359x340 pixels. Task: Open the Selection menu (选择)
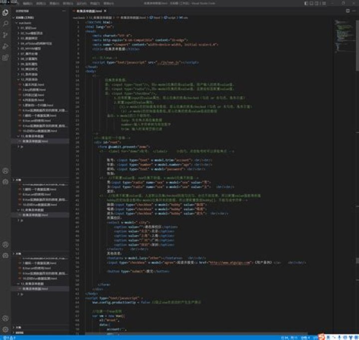[x=41, y=3]
